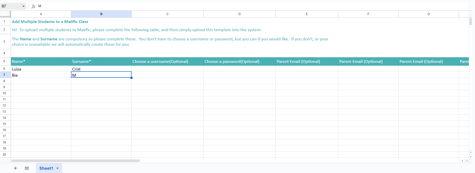
Task: Click the Name Box showing B7
Action: click(10, 6)
